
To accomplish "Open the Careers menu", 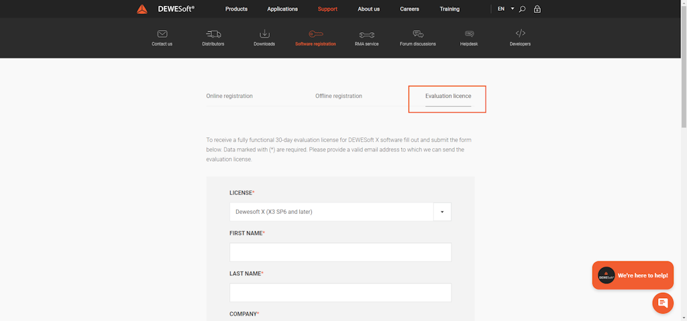I will pos(410,9).
